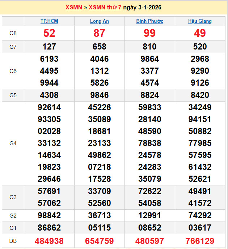
Task: Open the Long An province link
Action: [99, 21]
